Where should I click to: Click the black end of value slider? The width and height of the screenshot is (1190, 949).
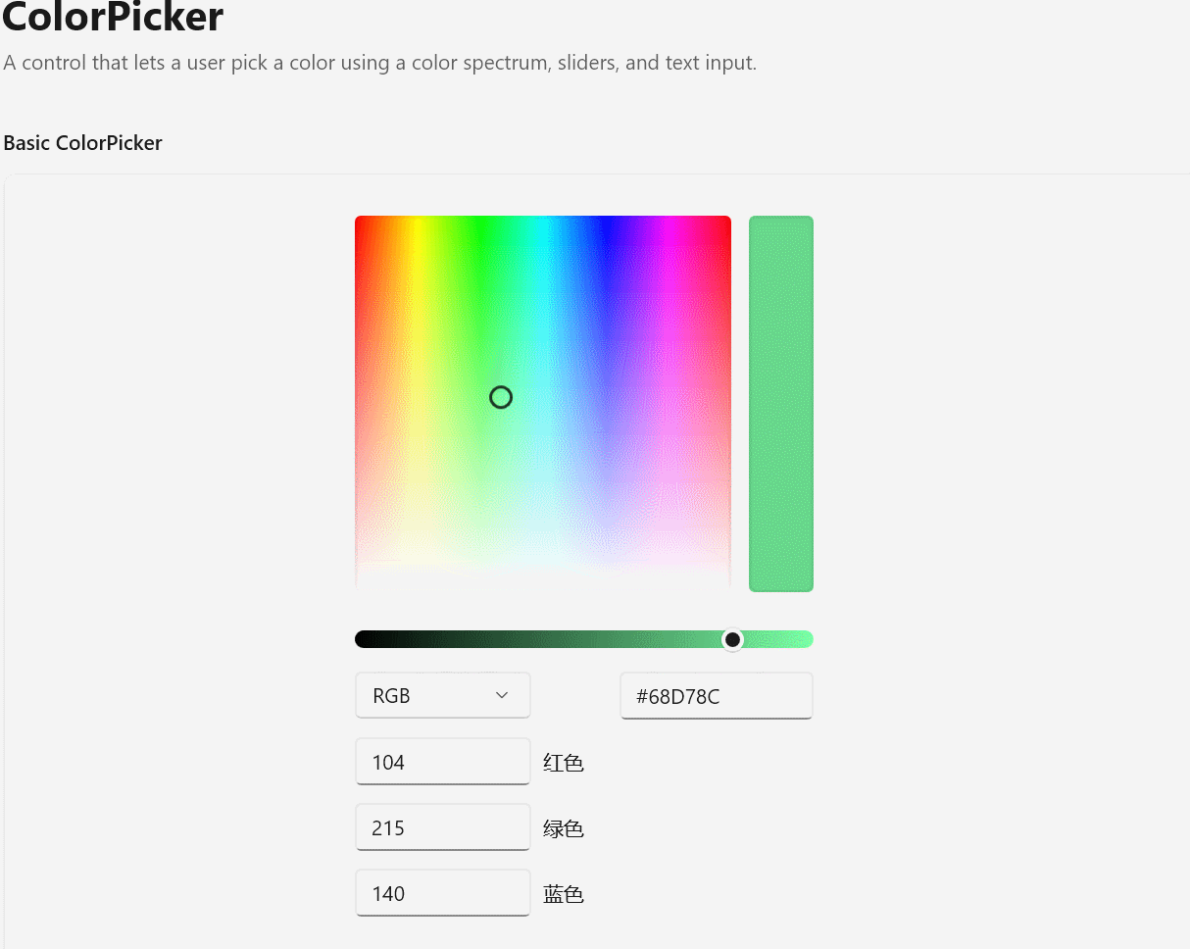pyautogui.click(x=365, y=639)
